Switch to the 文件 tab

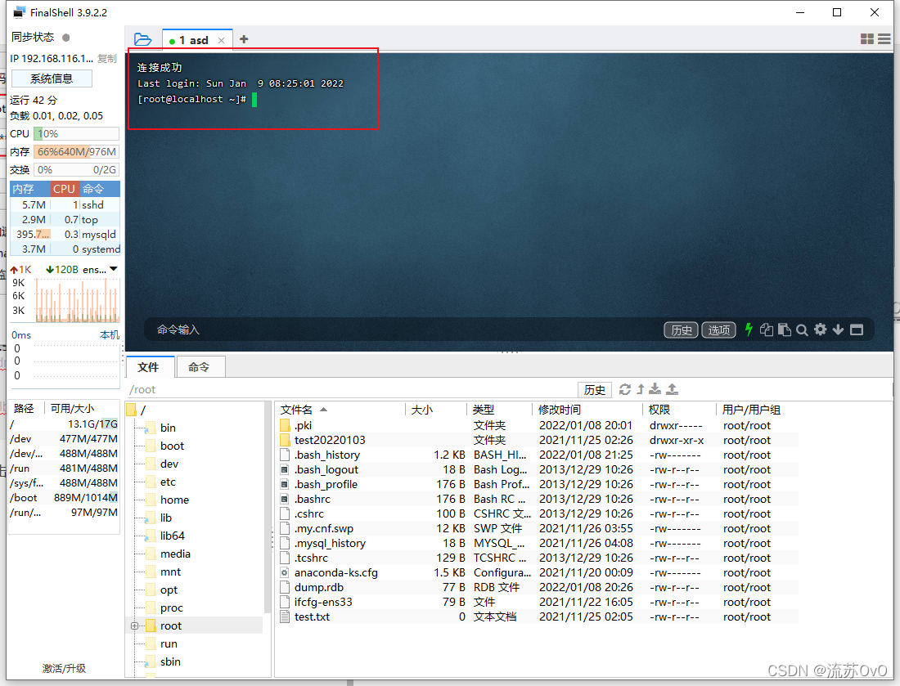tap(148, 367)
